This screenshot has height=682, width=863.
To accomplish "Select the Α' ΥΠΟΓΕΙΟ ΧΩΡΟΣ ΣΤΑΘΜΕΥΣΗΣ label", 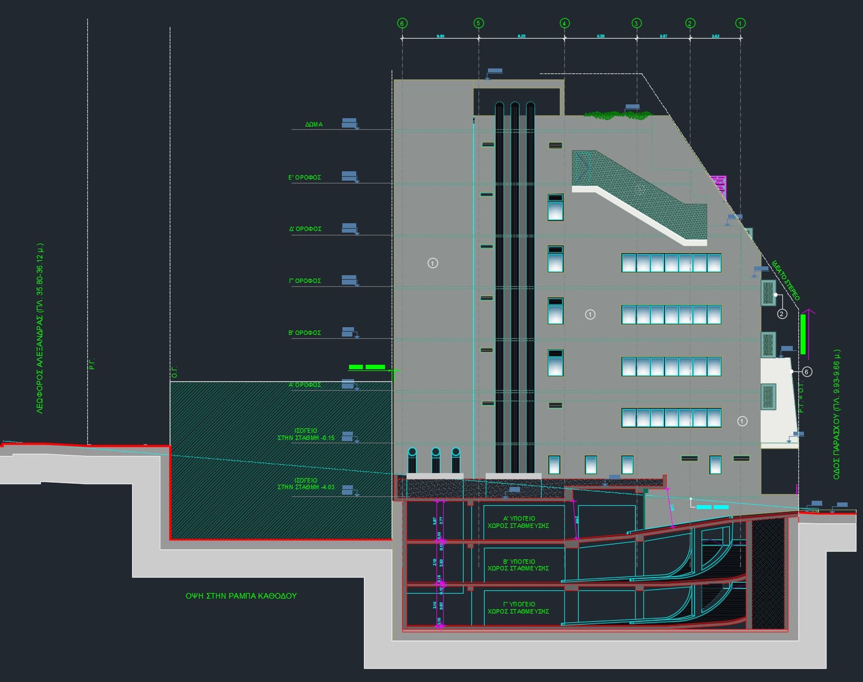I will [518, 522].
